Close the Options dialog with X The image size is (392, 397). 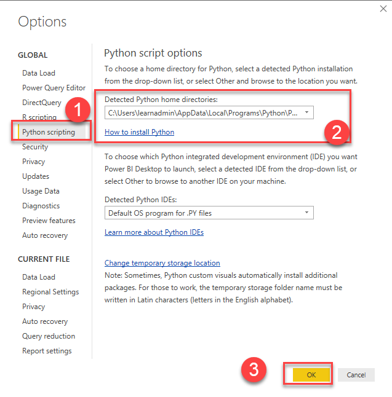383,9
